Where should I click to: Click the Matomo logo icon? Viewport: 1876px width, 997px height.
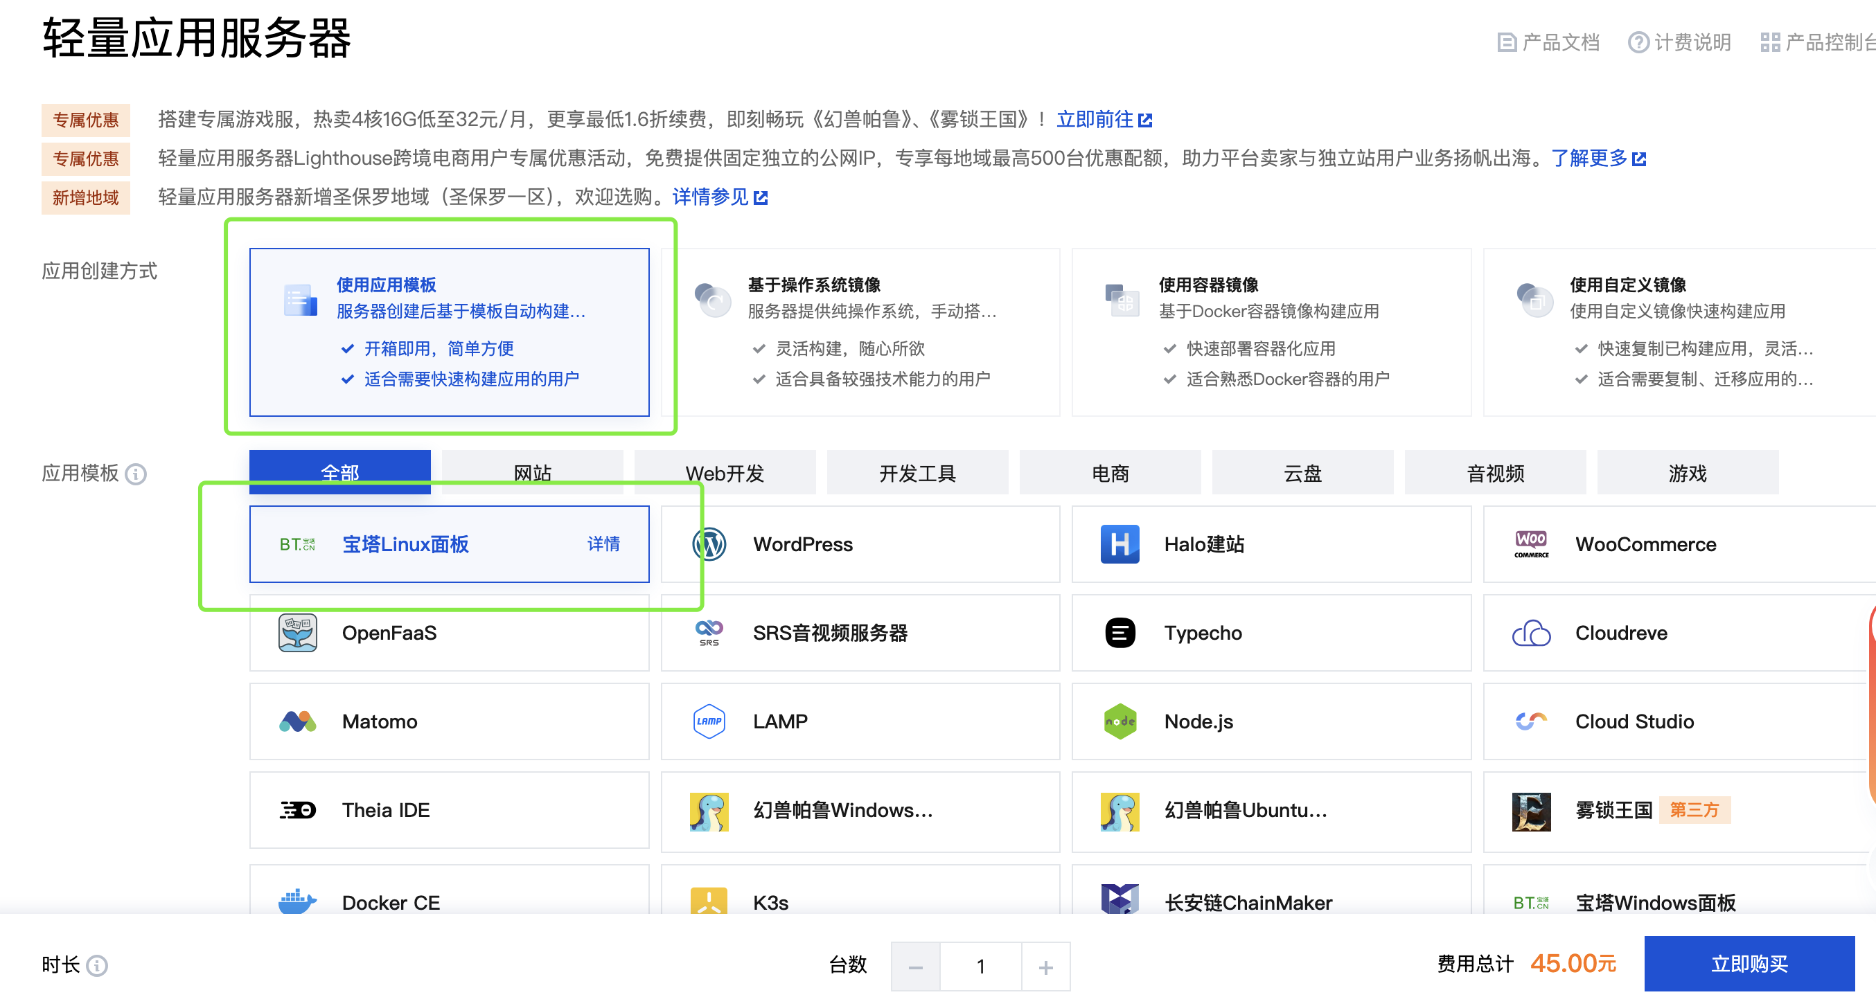tap(297, 721)
